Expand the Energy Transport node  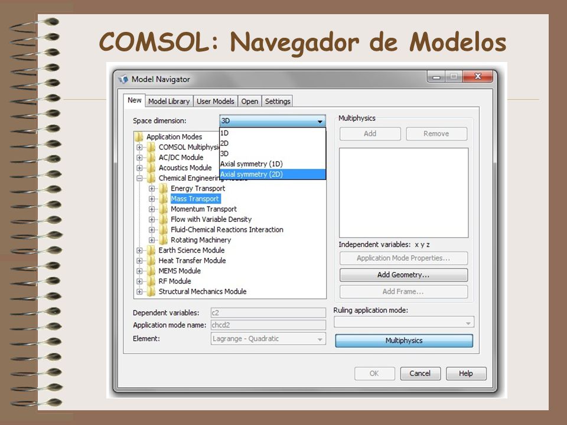[x=152, y=189]
